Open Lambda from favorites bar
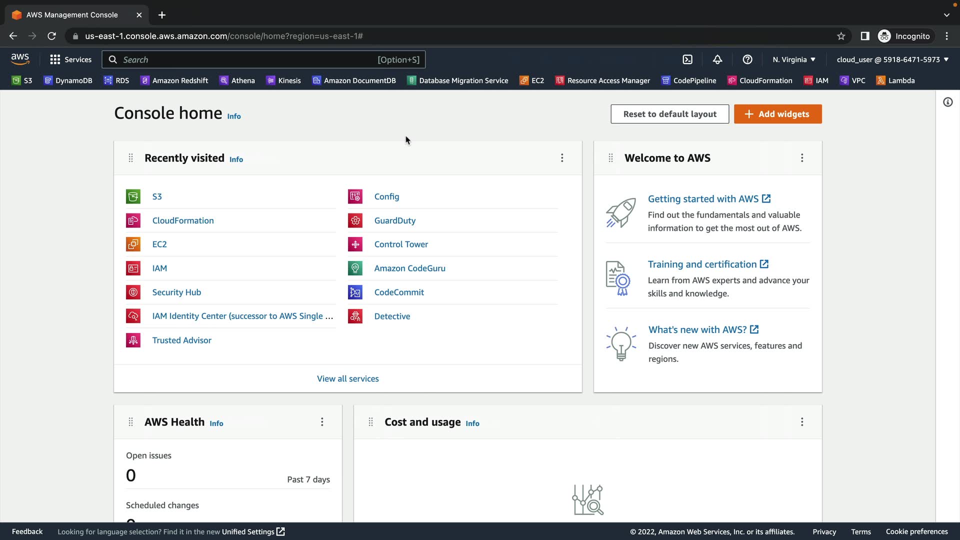The height and width of the screenshot is (540, 960). pyautogui.click(x=895, y=80)
